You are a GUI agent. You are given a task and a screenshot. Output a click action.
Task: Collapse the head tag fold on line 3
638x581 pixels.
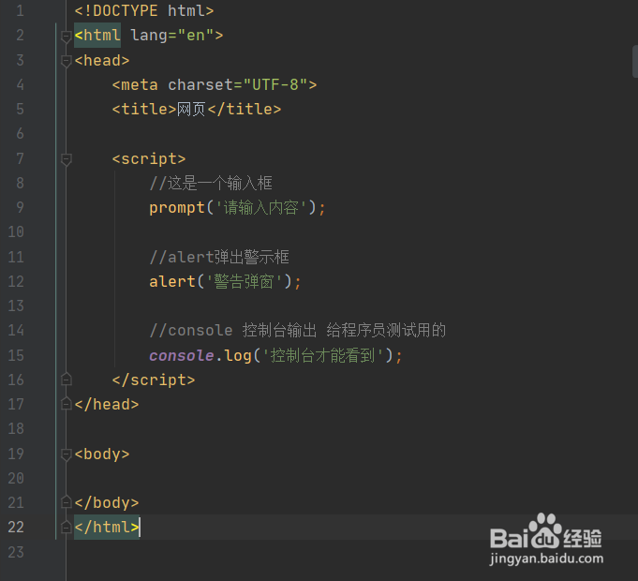tap(66, 61)
